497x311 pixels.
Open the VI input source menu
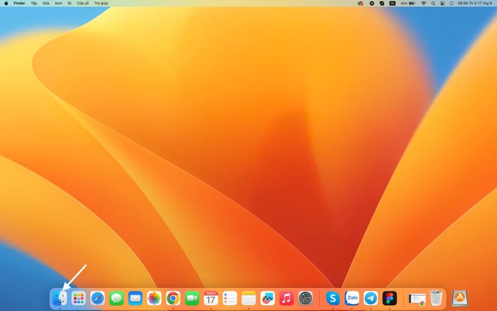(393, 3)
